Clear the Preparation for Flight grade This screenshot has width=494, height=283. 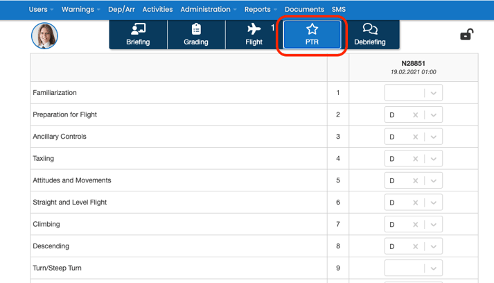click(x=416, y=115)
